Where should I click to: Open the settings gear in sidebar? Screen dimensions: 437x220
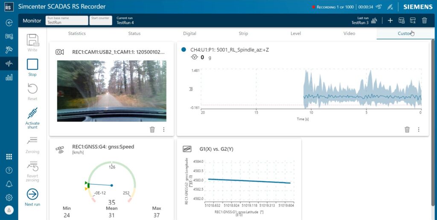click(9, 197)
